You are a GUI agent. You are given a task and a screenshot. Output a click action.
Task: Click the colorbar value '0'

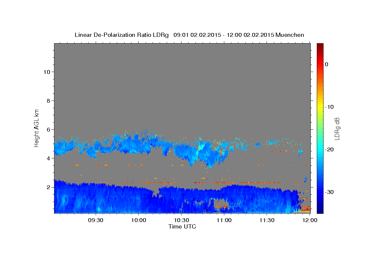click(x=327, y=64)
